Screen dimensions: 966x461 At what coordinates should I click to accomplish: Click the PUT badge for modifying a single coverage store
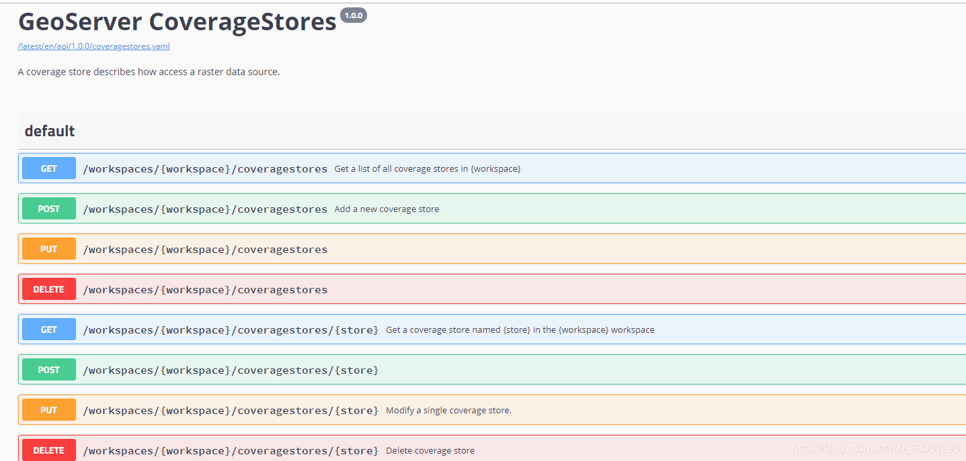pos(48,409)
